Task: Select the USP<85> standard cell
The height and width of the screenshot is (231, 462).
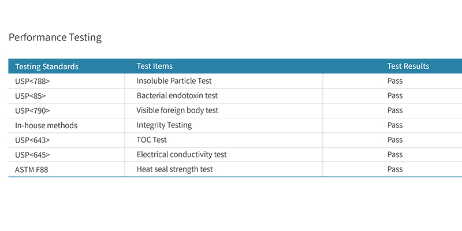Action: pyautogui.click(x=31, y=96)
